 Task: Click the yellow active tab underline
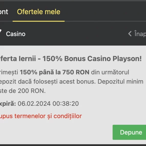pos(38,21)
